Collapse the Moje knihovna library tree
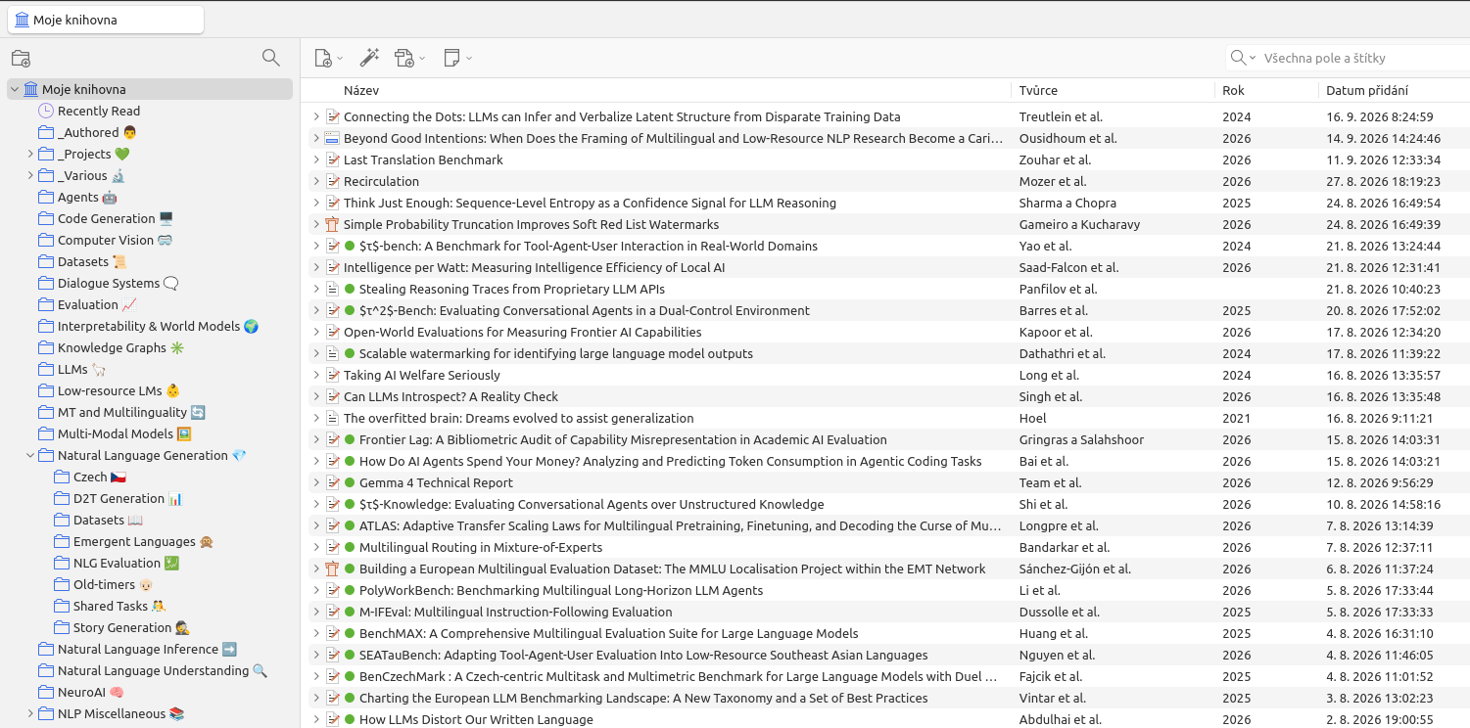 tap(15, 89)
